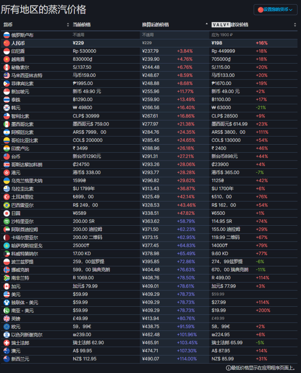The image size is (301, 373).
Task: Click the UK flag icon for 英镑
Action: tap(7, 319)
